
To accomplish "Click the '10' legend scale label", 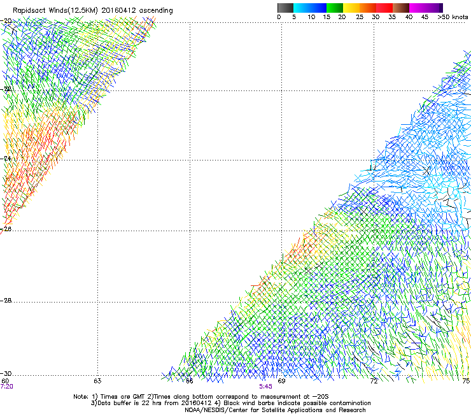I will 311,17.
